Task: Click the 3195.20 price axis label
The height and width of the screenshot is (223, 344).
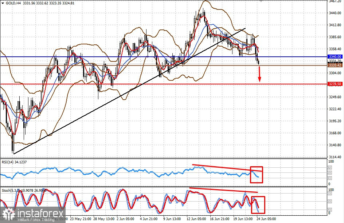Action: click(x=335, y=121)
